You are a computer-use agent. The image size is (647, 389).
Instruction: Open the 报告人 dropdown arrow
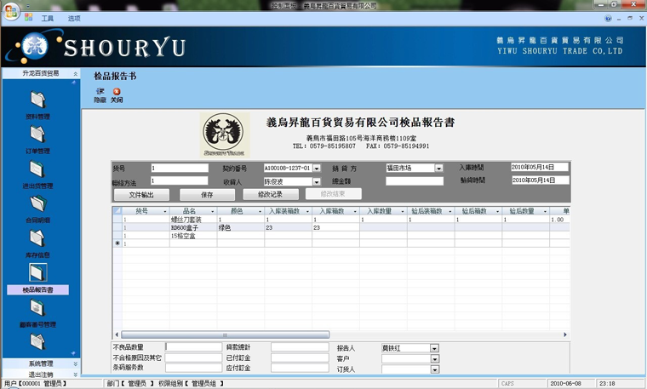click(434, 348)
